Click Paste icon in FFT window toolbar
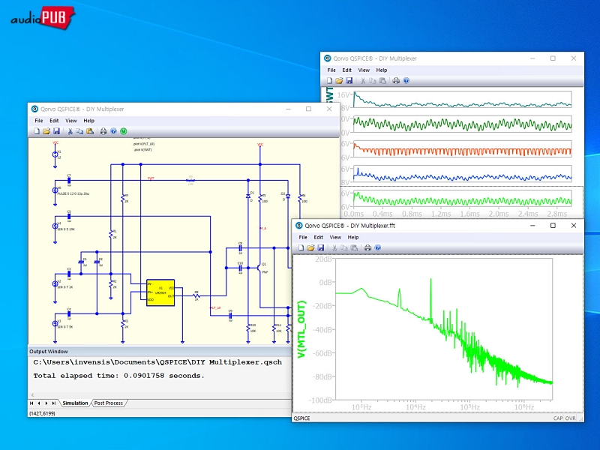The image size is (600, 450). tap(354, 248)
